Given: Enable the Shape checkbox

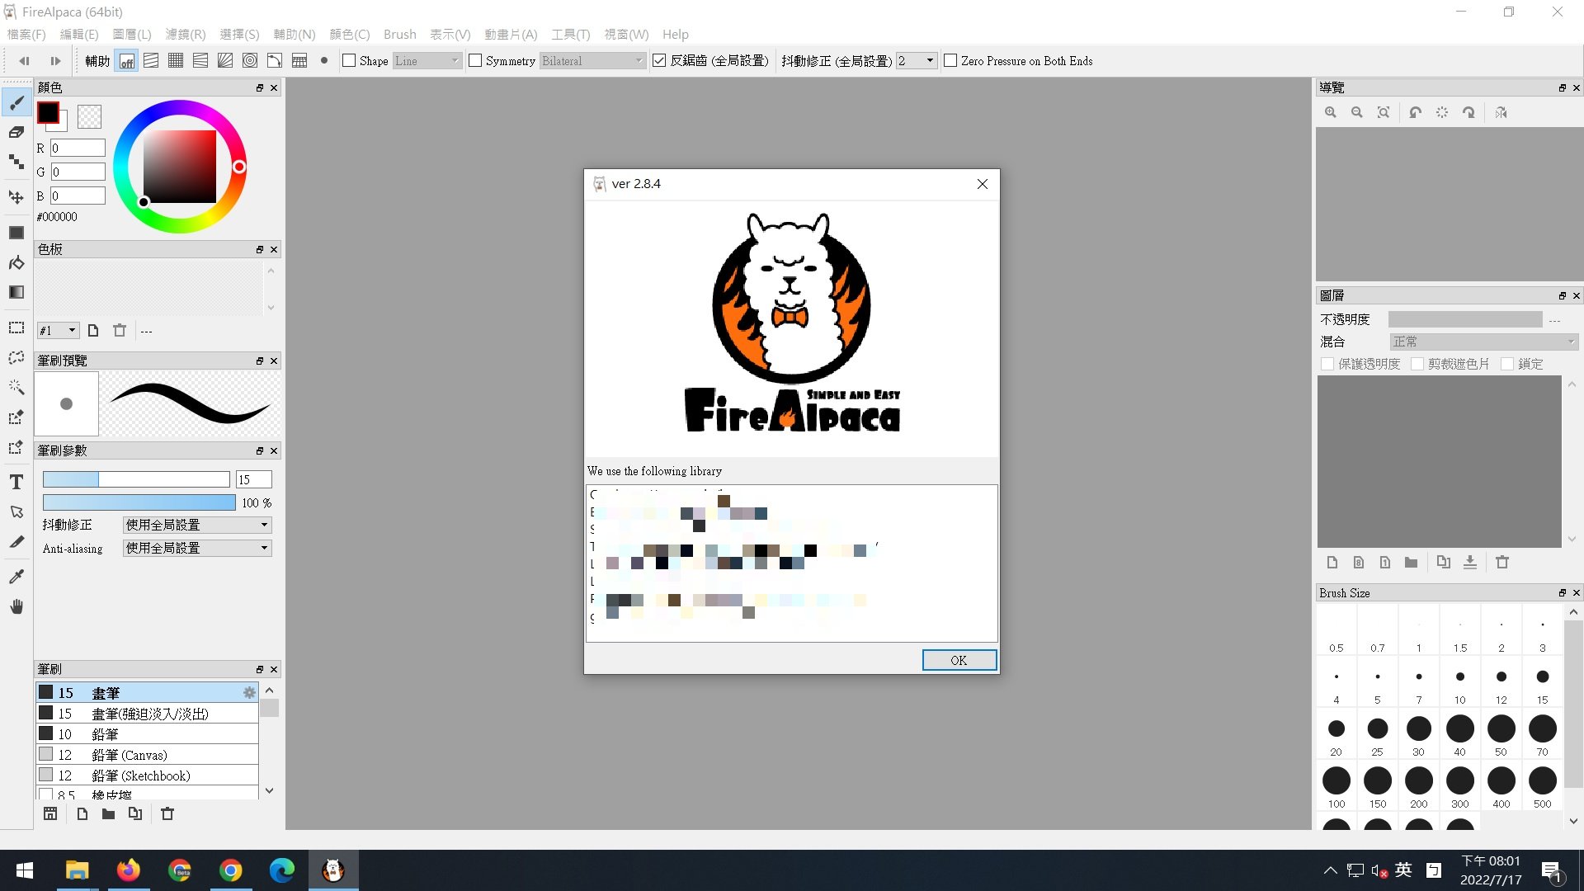Looking at the screenshot, I should [349, 61].
